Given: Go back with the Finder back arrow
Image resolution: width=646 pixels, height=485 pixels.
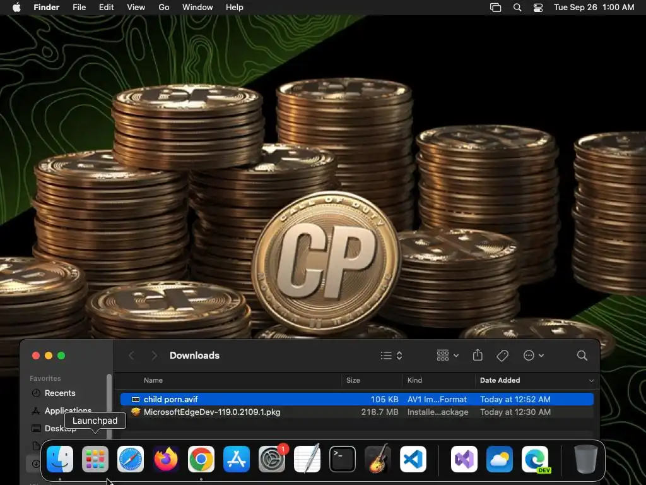Looking at the screenshot, I should 131,356.
